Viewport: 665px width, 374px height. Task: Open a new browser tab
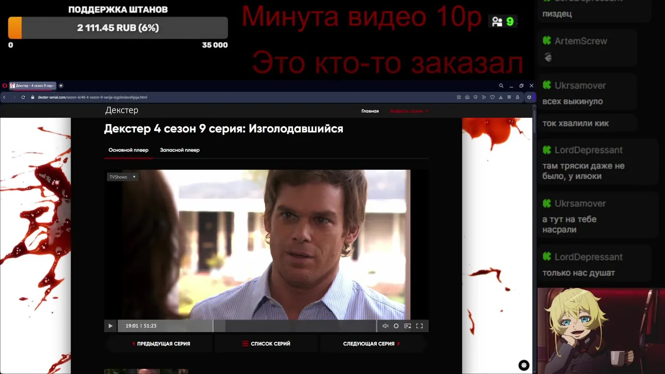61,86
